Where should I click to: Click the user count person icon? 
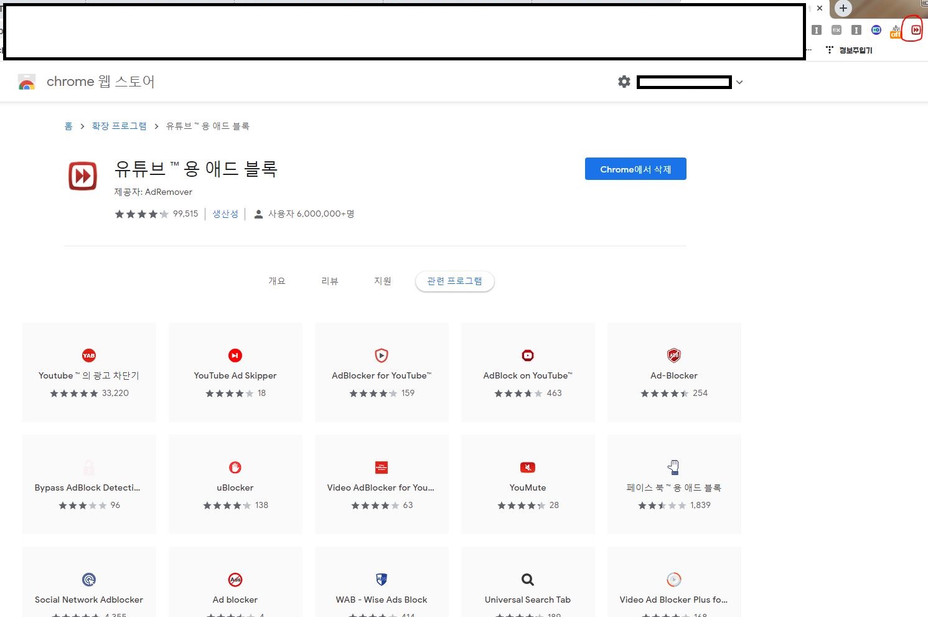coord(259,214)
